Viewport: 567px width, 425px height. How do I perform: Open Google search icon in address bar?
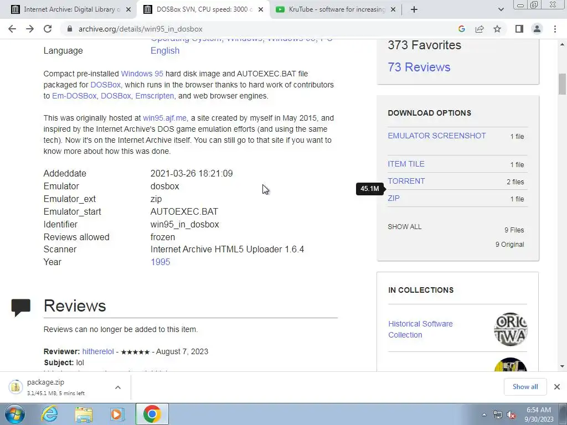461,29
